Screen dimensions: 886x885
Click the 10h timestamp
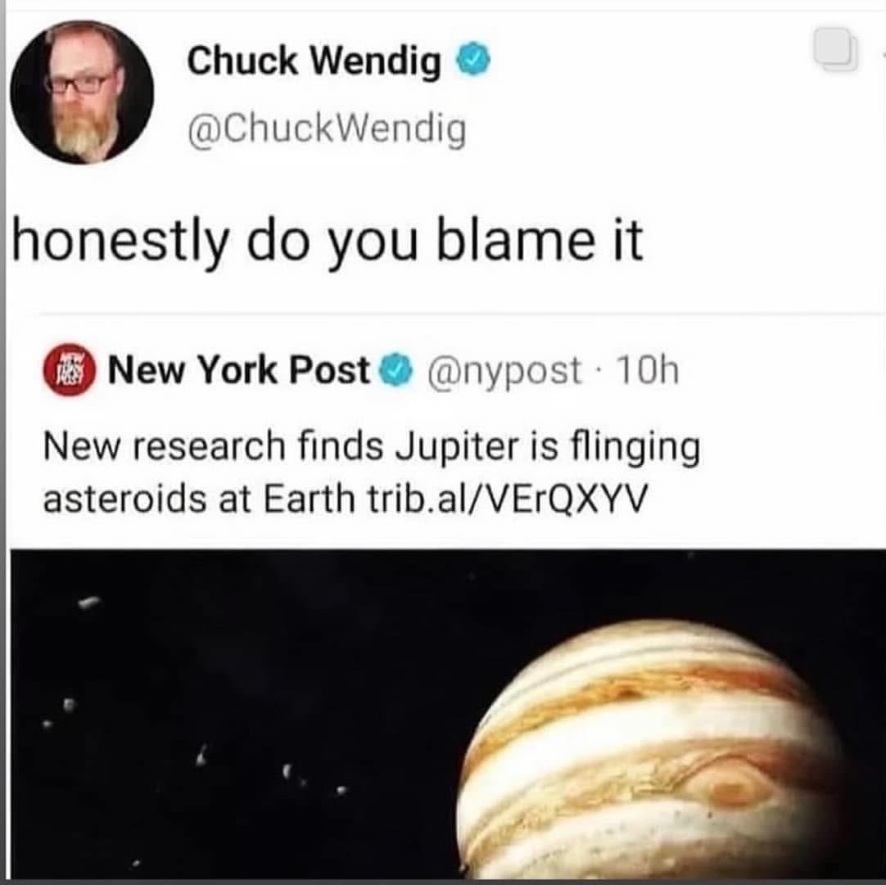click(x=648, y=371)
